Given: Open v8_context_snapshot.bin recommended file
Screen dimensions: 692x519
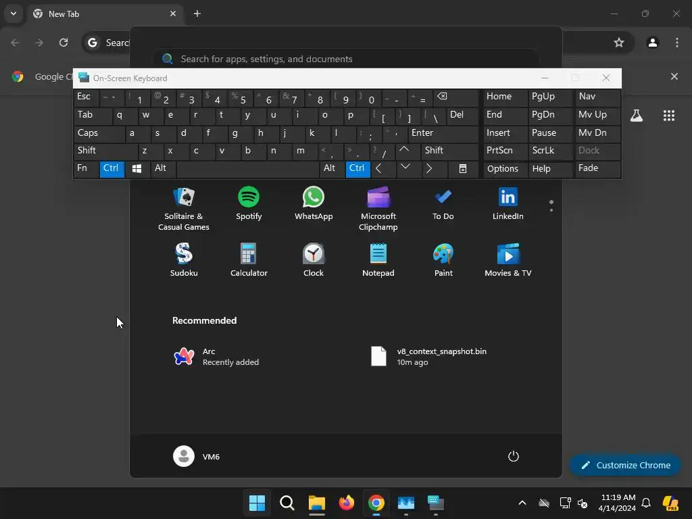Looking at the screenshot, I should click(429, 357).
